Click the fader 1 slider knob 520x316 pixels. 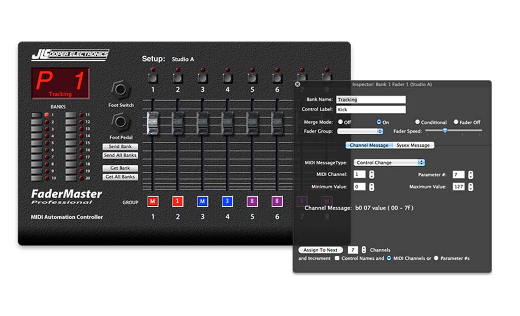(153, 123)
